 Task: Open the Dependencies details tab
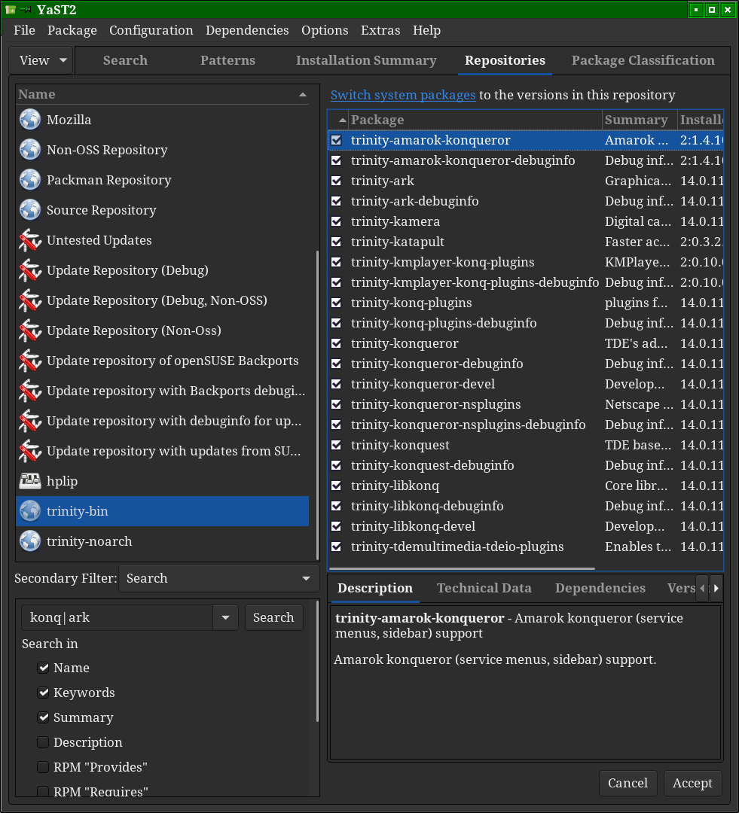[x=600, y=588]
